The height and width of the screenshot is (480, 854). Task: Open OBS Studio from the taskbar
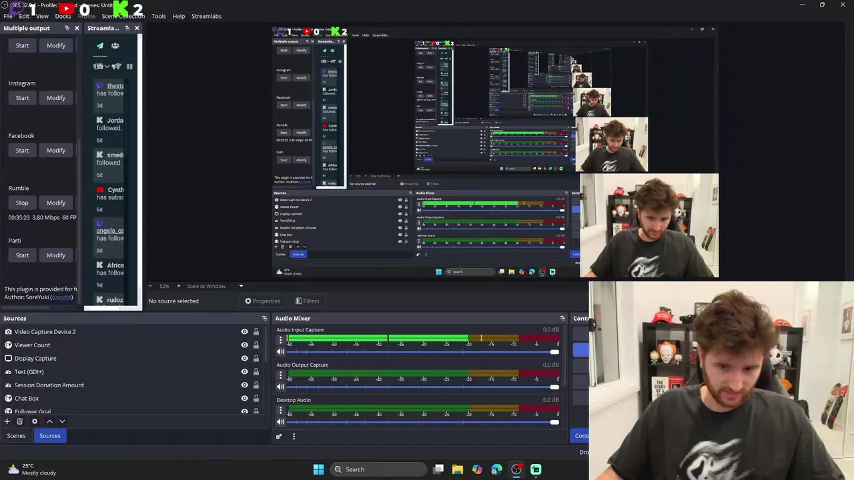[516, 469]
